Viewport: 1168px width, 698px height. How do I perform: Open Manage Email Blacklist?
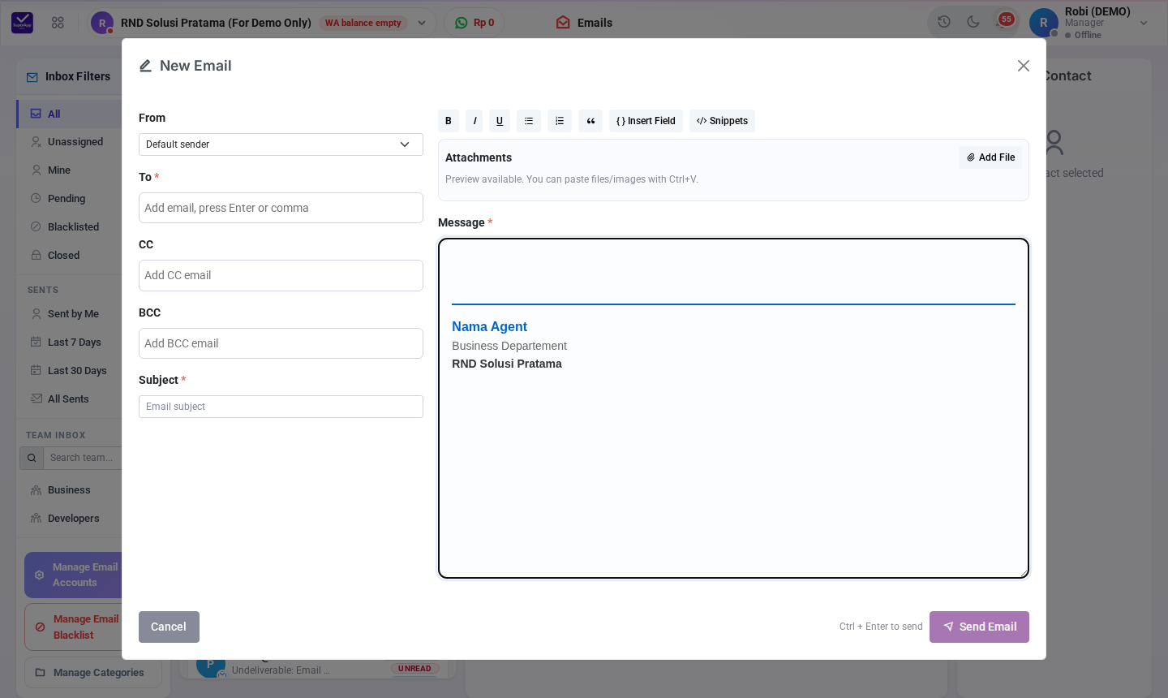click(75, 627)
